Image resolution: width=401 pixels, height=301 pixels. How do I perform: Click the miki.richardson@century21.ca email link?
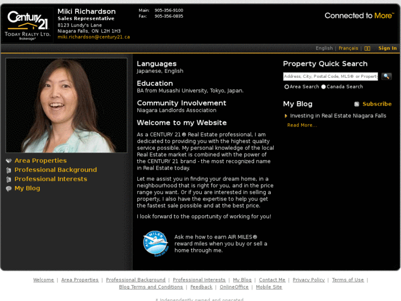pos(94,37)
